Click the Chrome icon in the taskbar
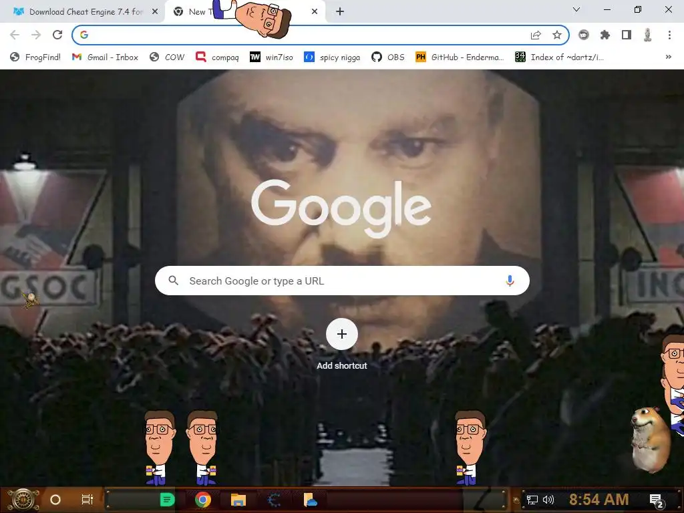This screenshot has height=513, width=684. click(x=203, y=500)
